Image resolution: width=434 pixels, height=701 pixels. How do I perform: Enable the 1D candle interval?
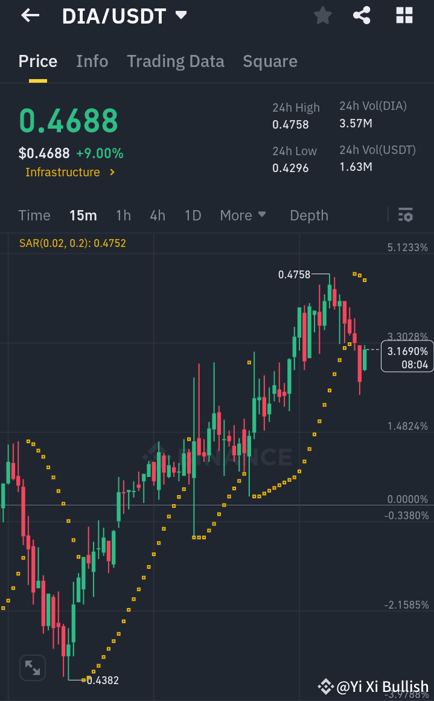[193, 215]
